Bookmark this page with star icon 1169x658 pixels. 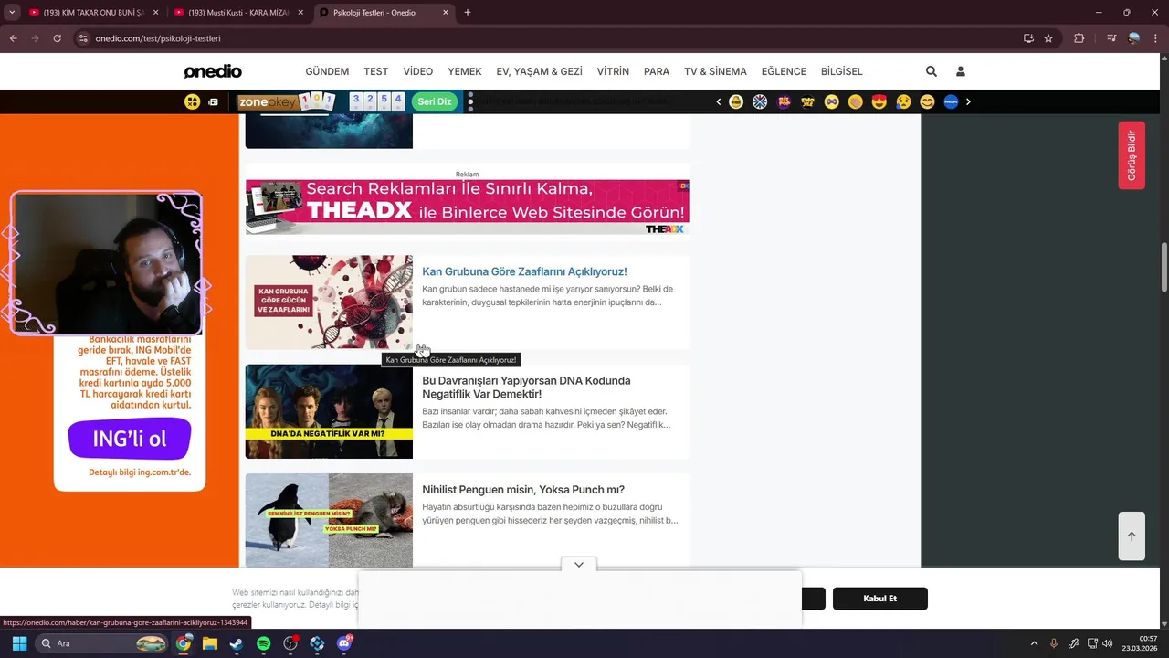(1048, 38)
